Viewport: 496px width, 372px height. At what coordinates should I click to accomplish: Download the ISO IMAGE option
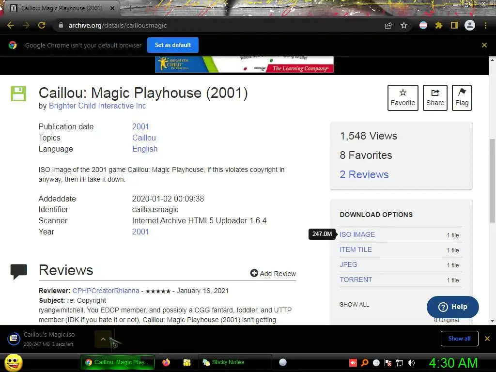pos(357,234)
